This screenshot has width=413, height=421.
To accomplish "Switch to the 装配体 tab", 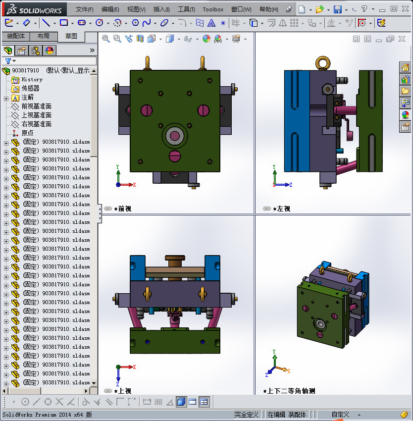I will [x=16, y=36].
